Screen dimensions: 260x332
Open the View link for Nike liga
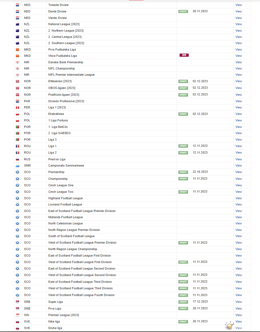238,321
